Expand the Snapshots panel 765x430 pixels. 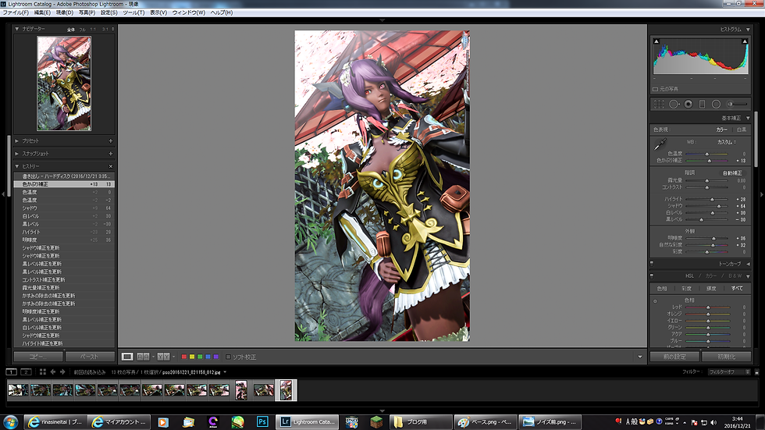tap(17, 154)
